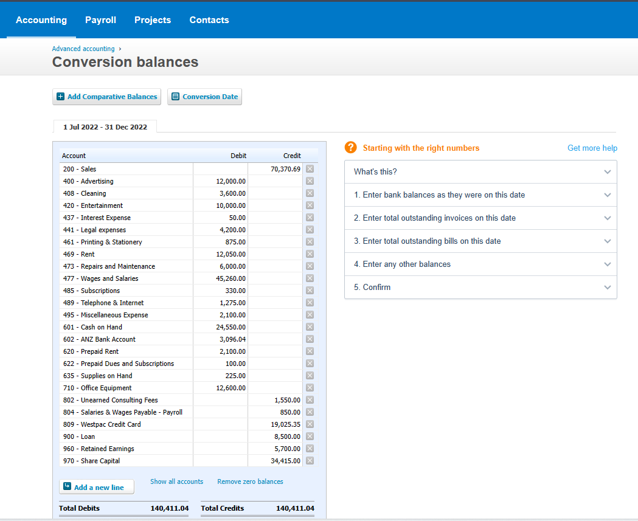Click Remove zero balances link

250,481
